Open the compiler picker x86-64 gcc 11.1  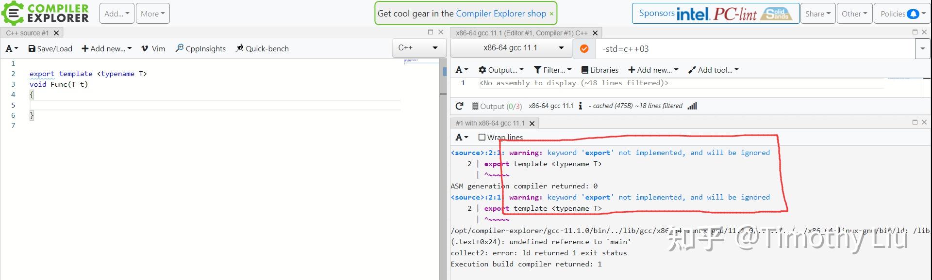coord(511,48)
